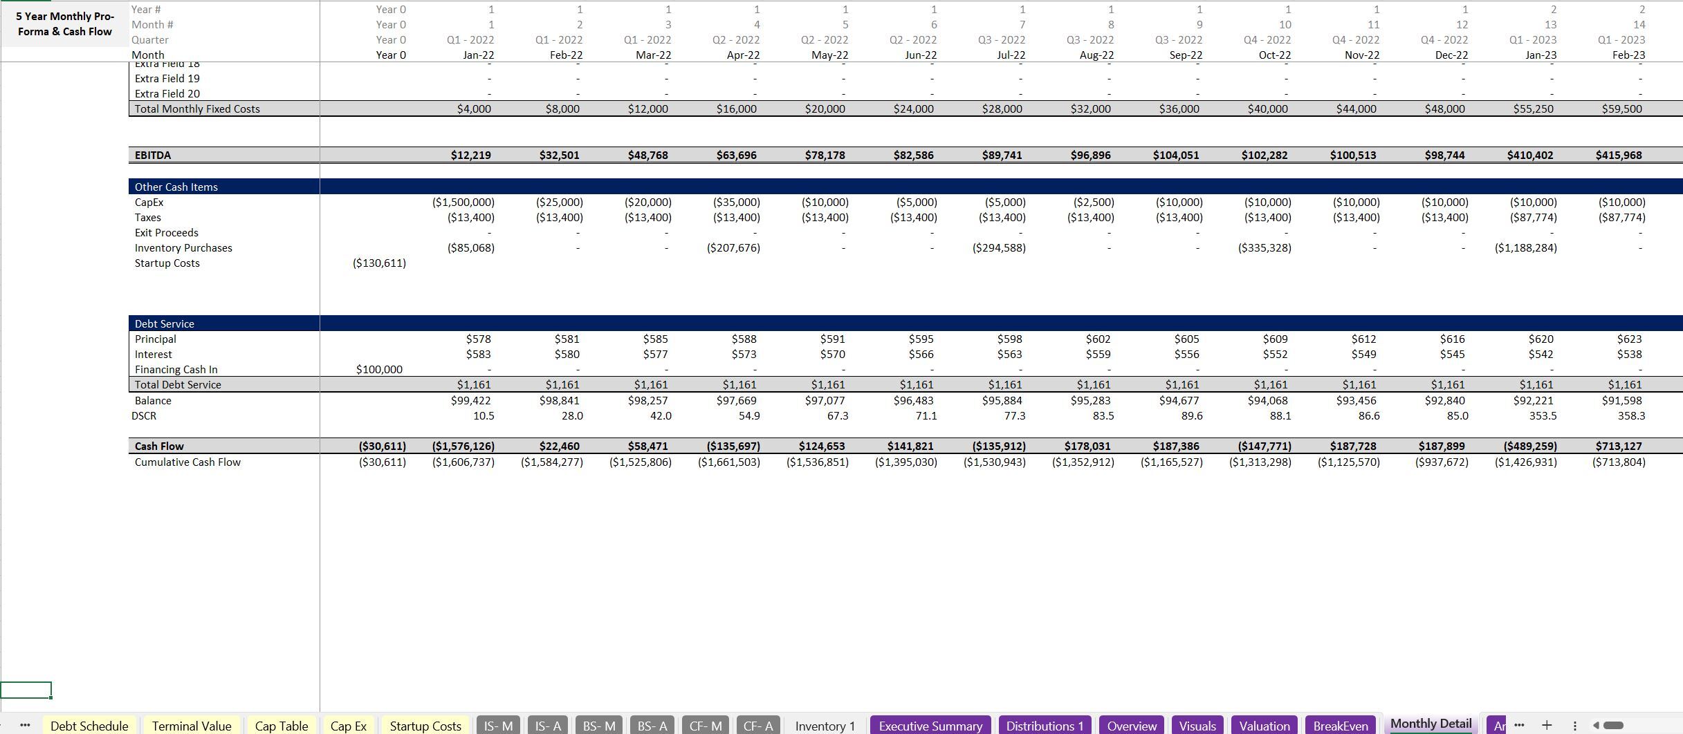Switch to the BS- A tab
1683x734 pixels.
pos(651,726)
